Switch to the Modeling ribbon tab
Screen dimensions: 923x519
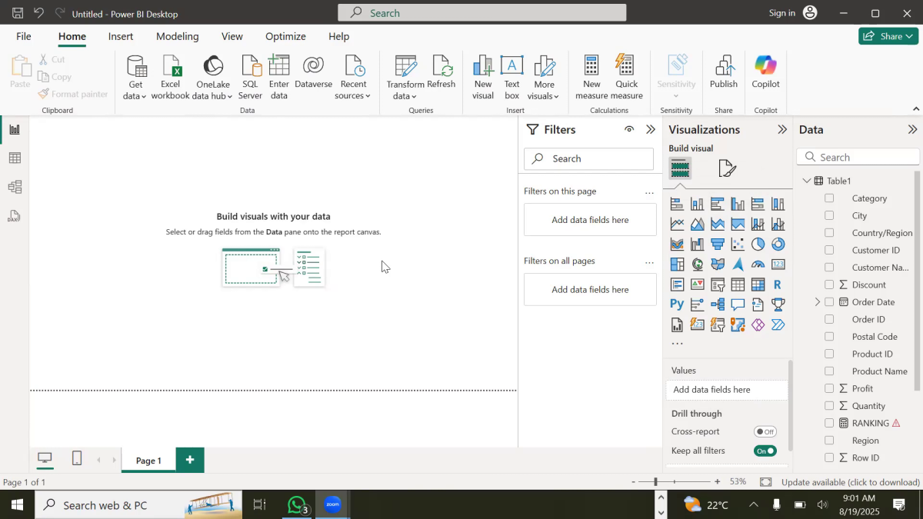pos(178,36)
